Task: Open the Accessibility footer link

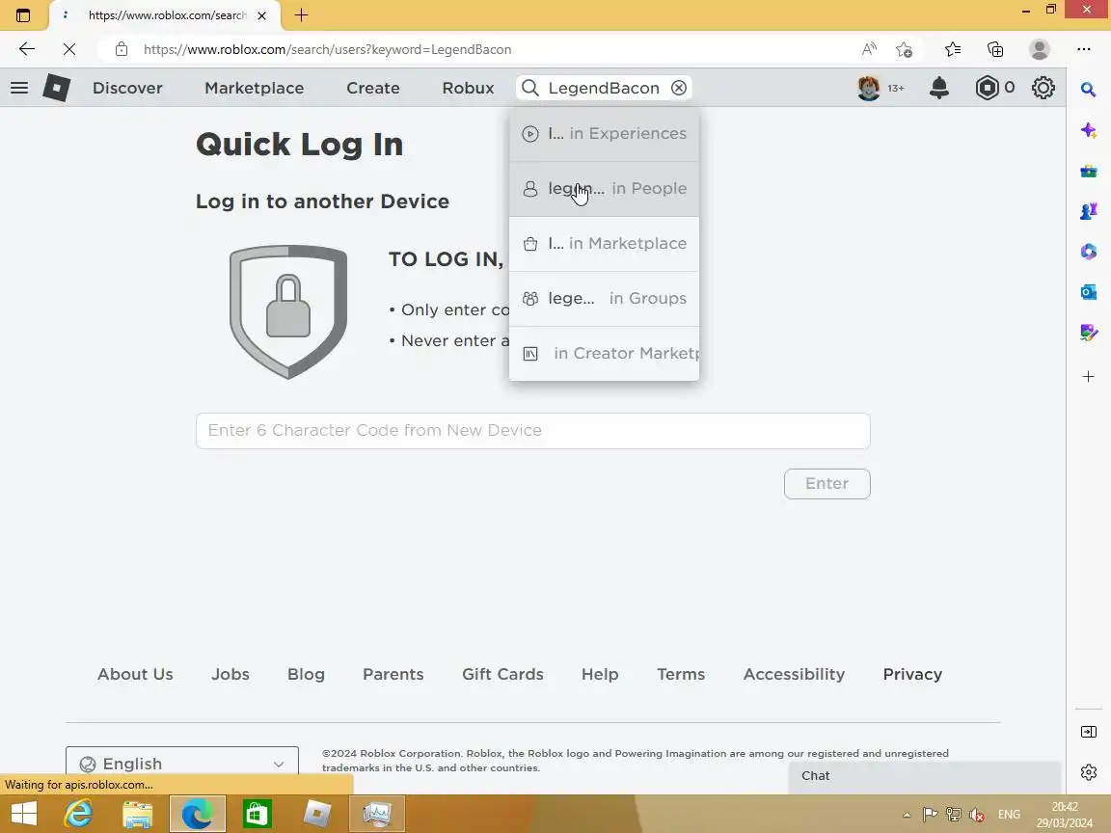Action: click(x=795, y=674)
